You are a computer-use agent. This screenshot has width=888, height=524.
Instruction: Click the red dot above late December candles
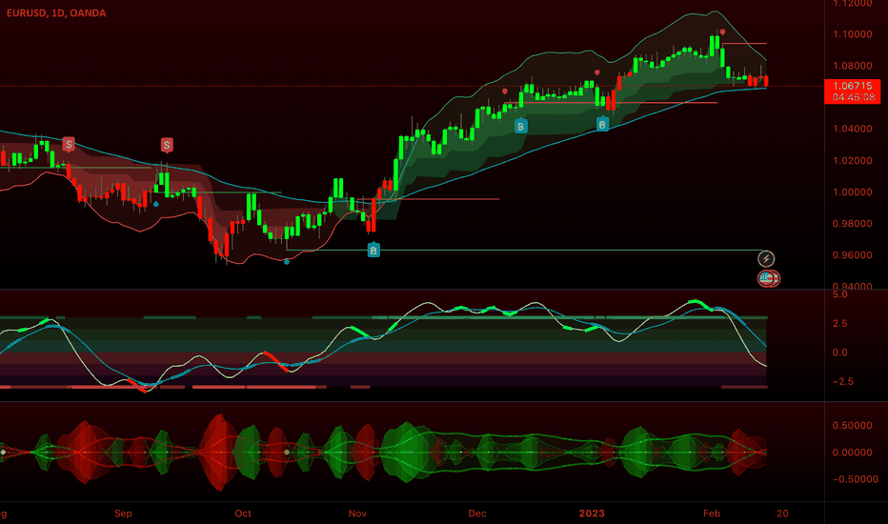[596, 72]
